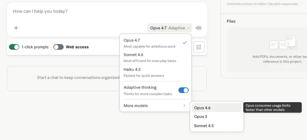Click the 'Opus consumes usage limits' tooltip
This screenshot has height=140, width=307.
click(x=272, y=108)
